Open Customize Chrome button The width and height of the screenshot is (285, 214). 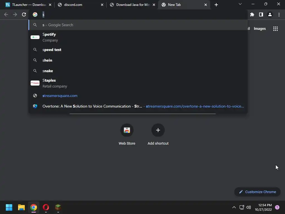(257, 192)
